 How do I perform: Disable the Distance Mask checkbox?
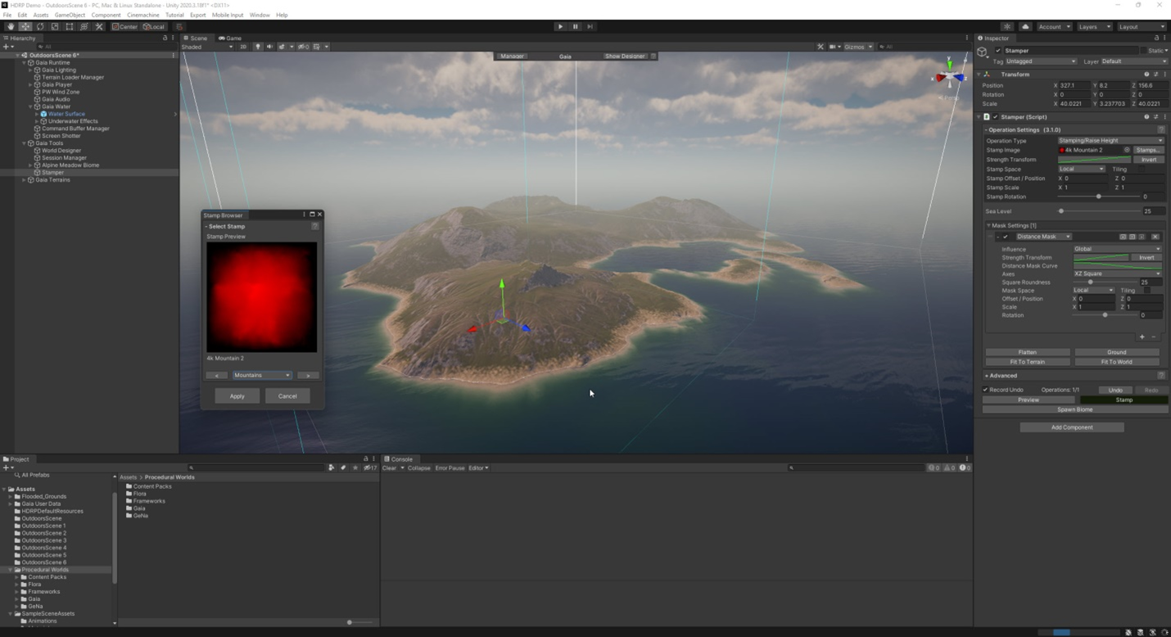pos(1006,237)
